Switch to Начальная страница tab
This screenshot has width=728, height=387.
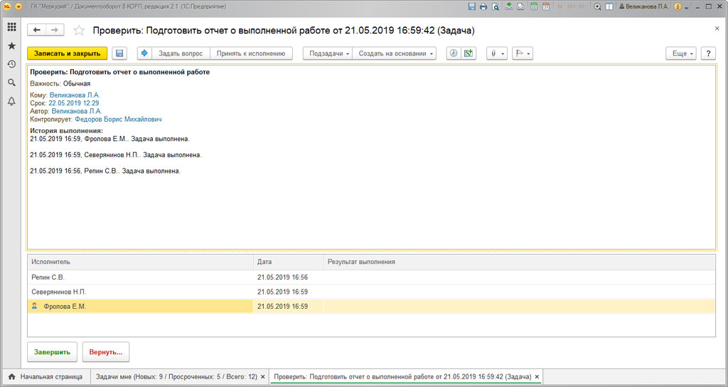pyautogui.click(x=45, y=376)
